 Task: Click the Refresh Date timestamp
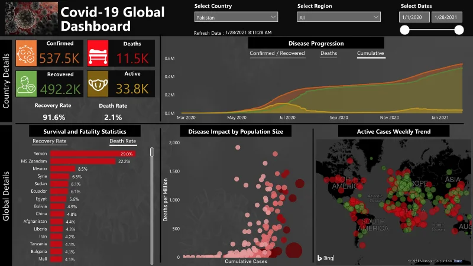pos(248,33)
